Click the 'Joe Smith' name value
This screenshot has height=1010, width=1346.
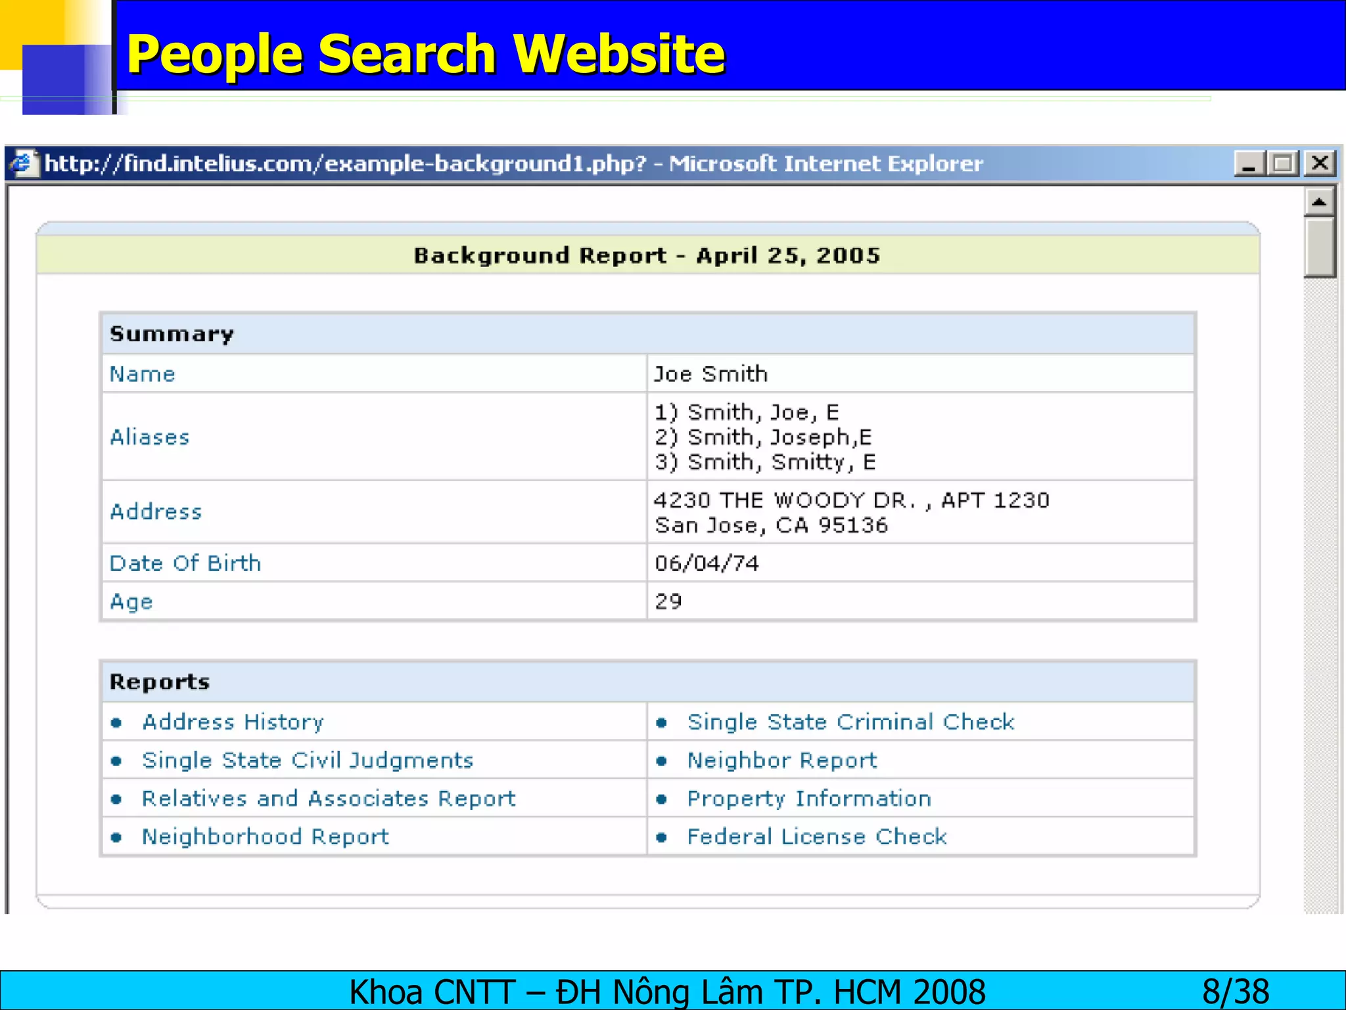pos(710,374)
